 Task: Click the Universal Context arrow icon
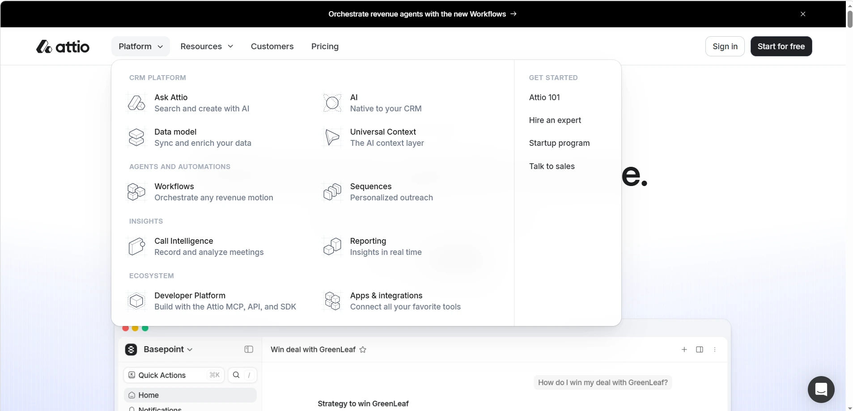pyautogui.click(x=332, y=137)
